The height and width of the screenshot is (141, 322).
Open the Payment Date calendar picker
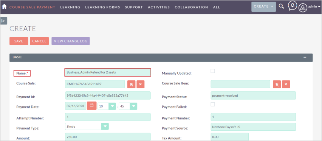(91, 106)
